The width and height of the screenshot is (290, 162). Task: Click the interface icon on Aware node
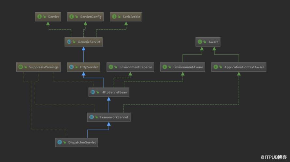click(x=200, y=42)
